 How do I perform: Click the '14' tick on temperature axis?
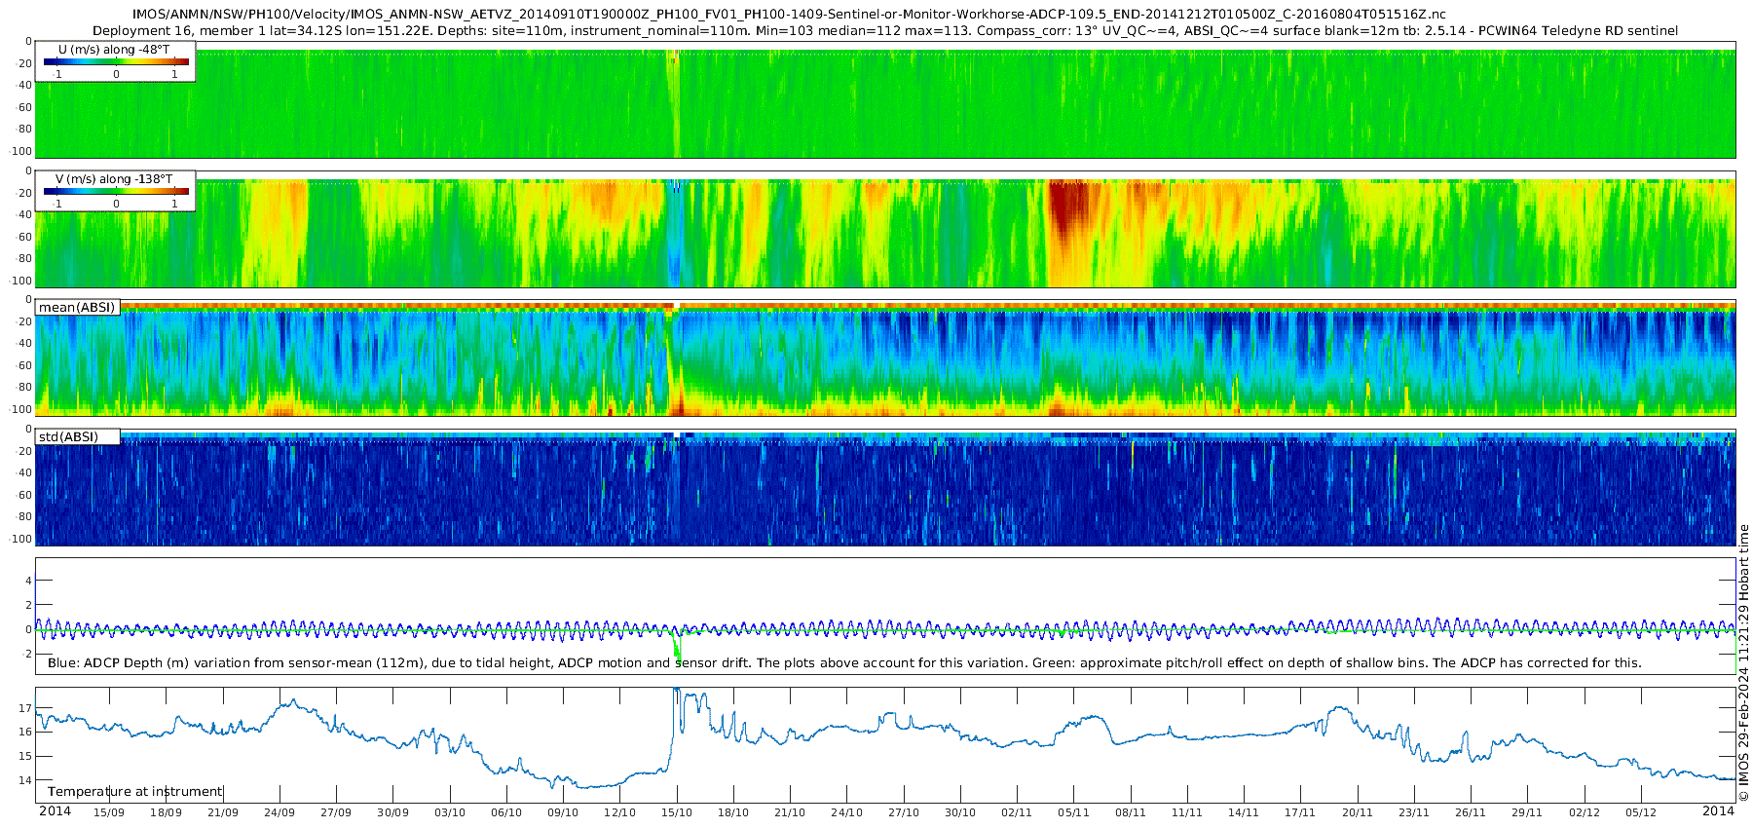[25, 780]
